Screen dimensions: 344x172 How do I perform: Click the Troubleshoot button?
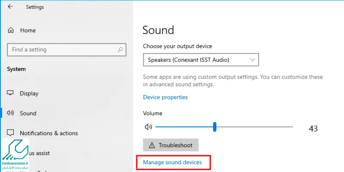tap(171, 145)
